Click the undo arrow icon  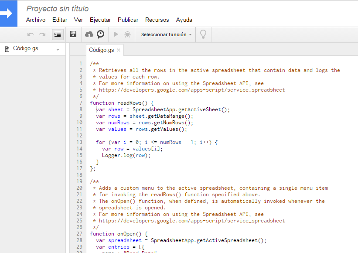31,34
